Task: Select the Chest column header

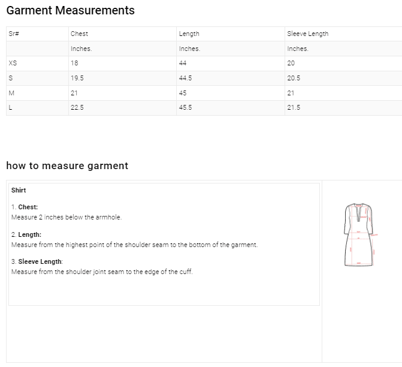Action: [79, 34]
